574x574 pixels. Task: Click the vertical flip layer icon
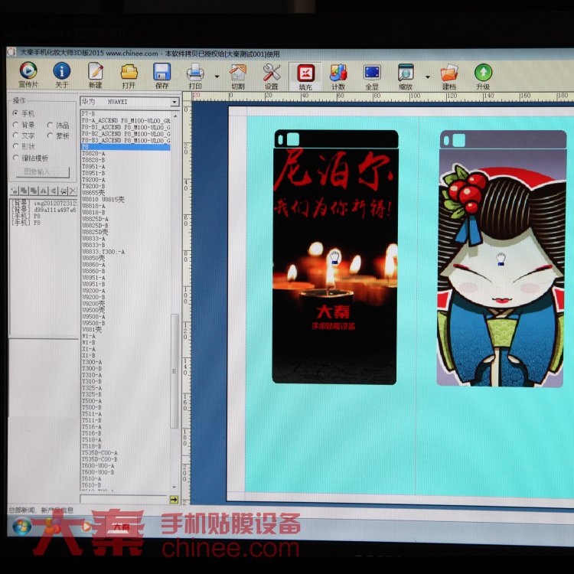pyautogui.click(x=54, y=191)
